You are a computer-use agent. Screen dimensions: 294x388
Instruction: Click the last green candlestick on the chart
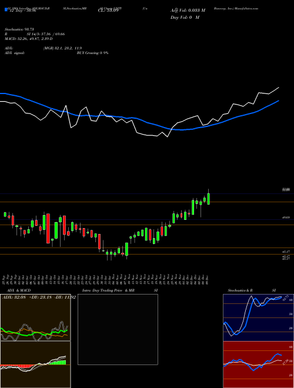pos(209,199)
